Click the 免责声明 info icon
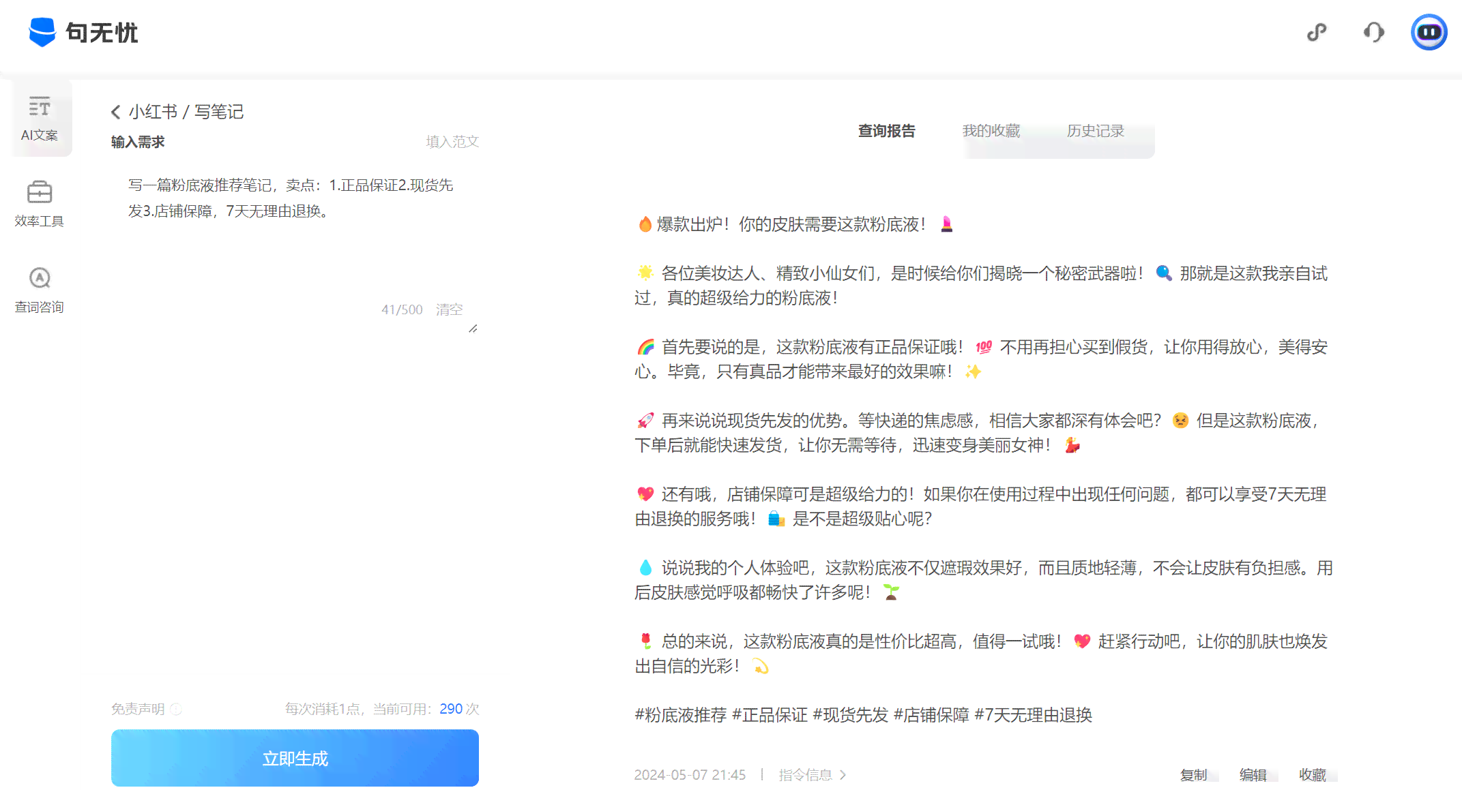 (176, 709)
